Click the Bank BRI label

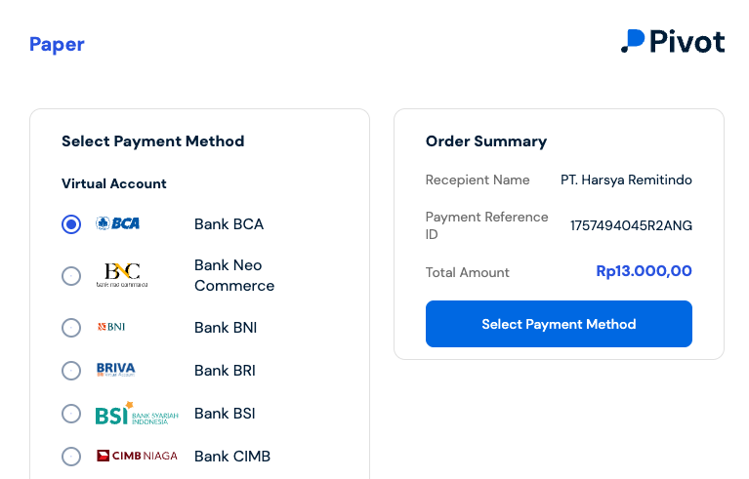click(x=225, y=371)
